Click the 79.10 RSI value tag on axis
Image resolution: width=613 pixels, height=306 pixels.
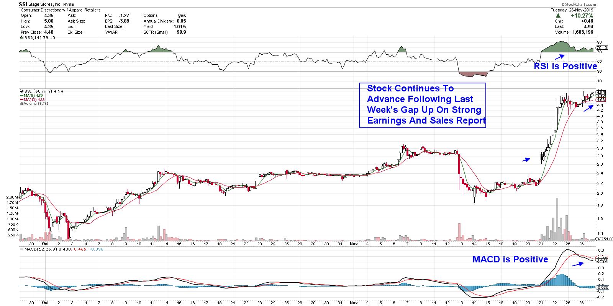[x=601, y=48]
